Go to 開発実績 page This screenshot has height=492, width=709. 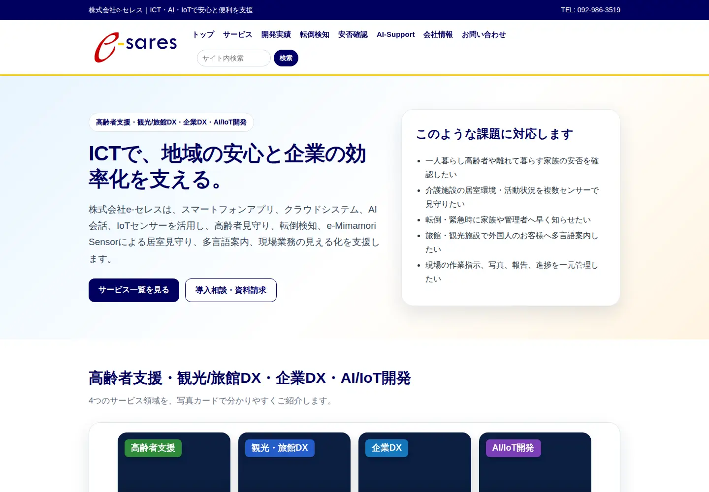(x=276, y=34)
